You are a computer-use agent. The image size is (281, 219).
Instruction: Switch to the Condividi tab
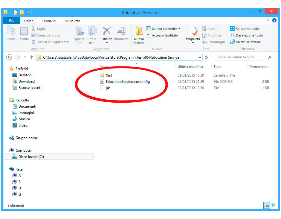point(49,21)
